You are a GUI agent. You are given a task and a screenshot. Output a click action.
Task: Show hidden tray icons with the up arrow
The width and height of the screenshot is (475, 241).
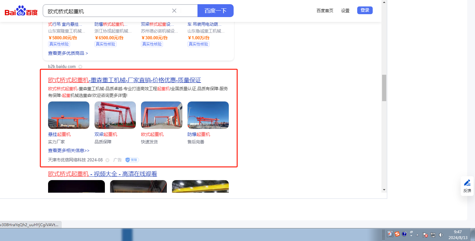point(418,235)
